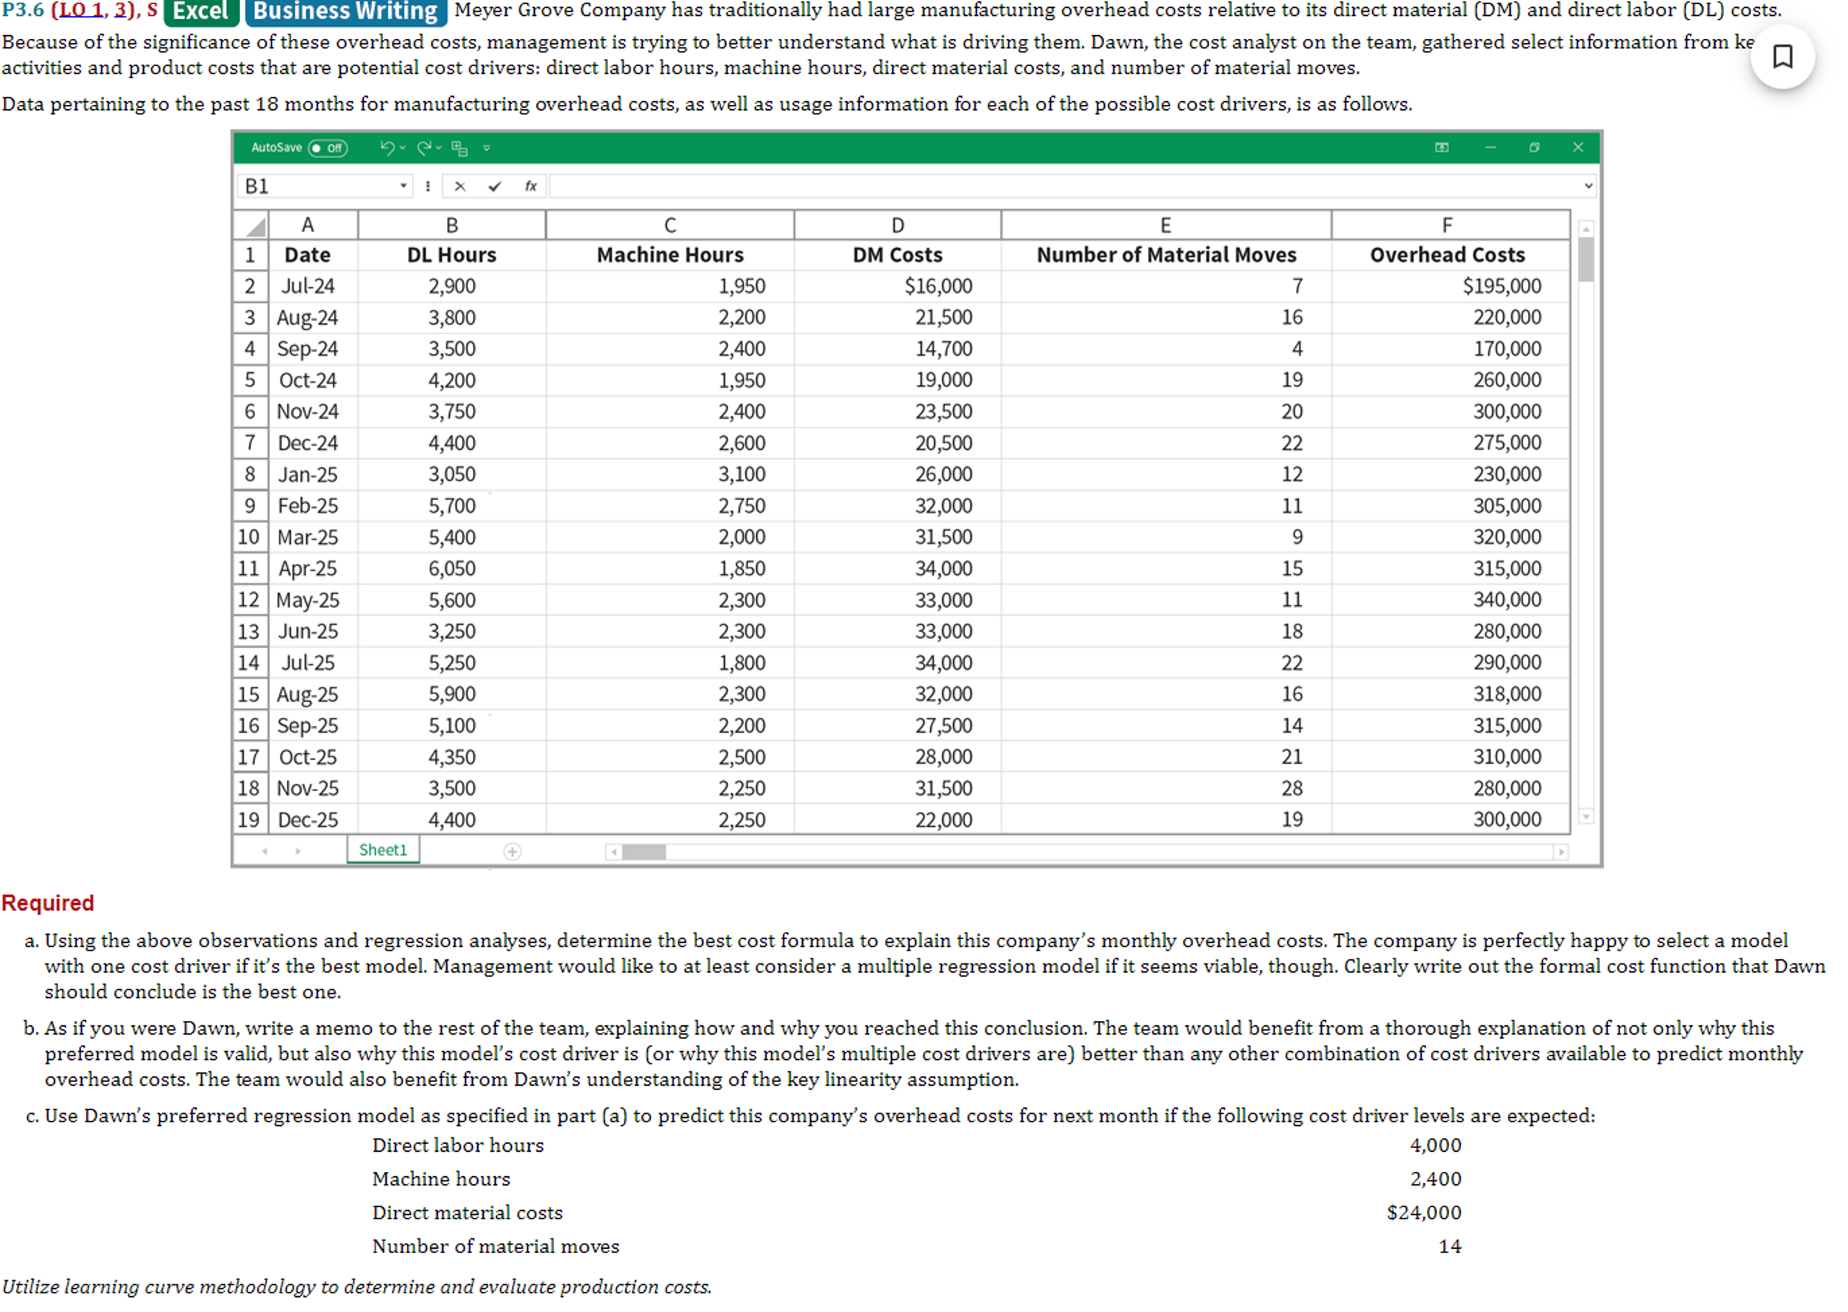Expand the formula bar chevron
The image size is (1848, 1312).
[x=1587, y=186]
